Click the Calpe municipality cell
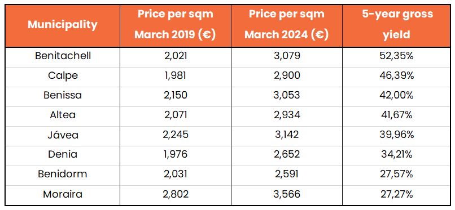 (63, 75)
